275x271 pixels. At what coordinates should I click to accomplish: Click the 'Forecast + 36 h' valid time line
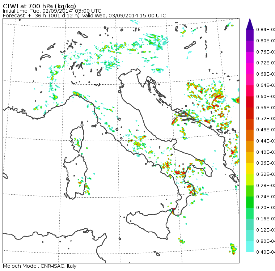tap(84, 16)
